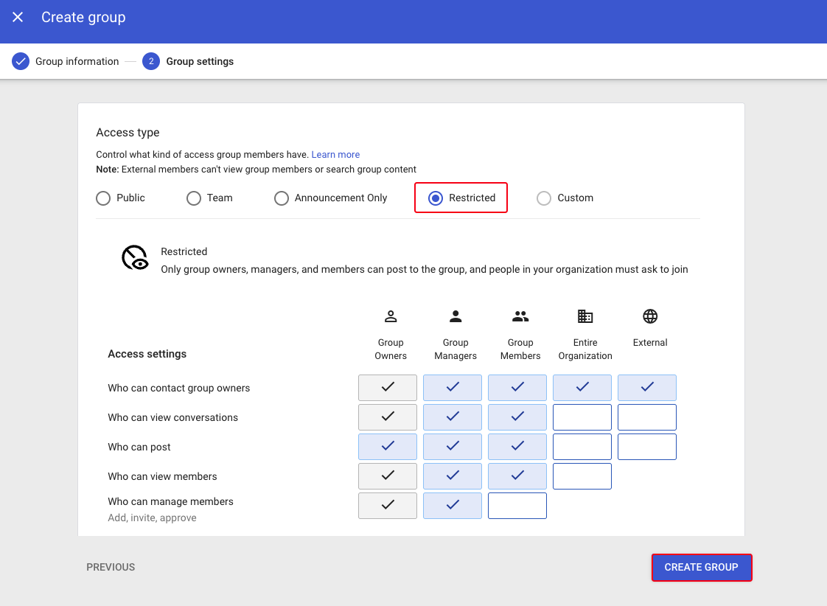
Task: Toggle view members for Group Managers
Action: point(453,476)
